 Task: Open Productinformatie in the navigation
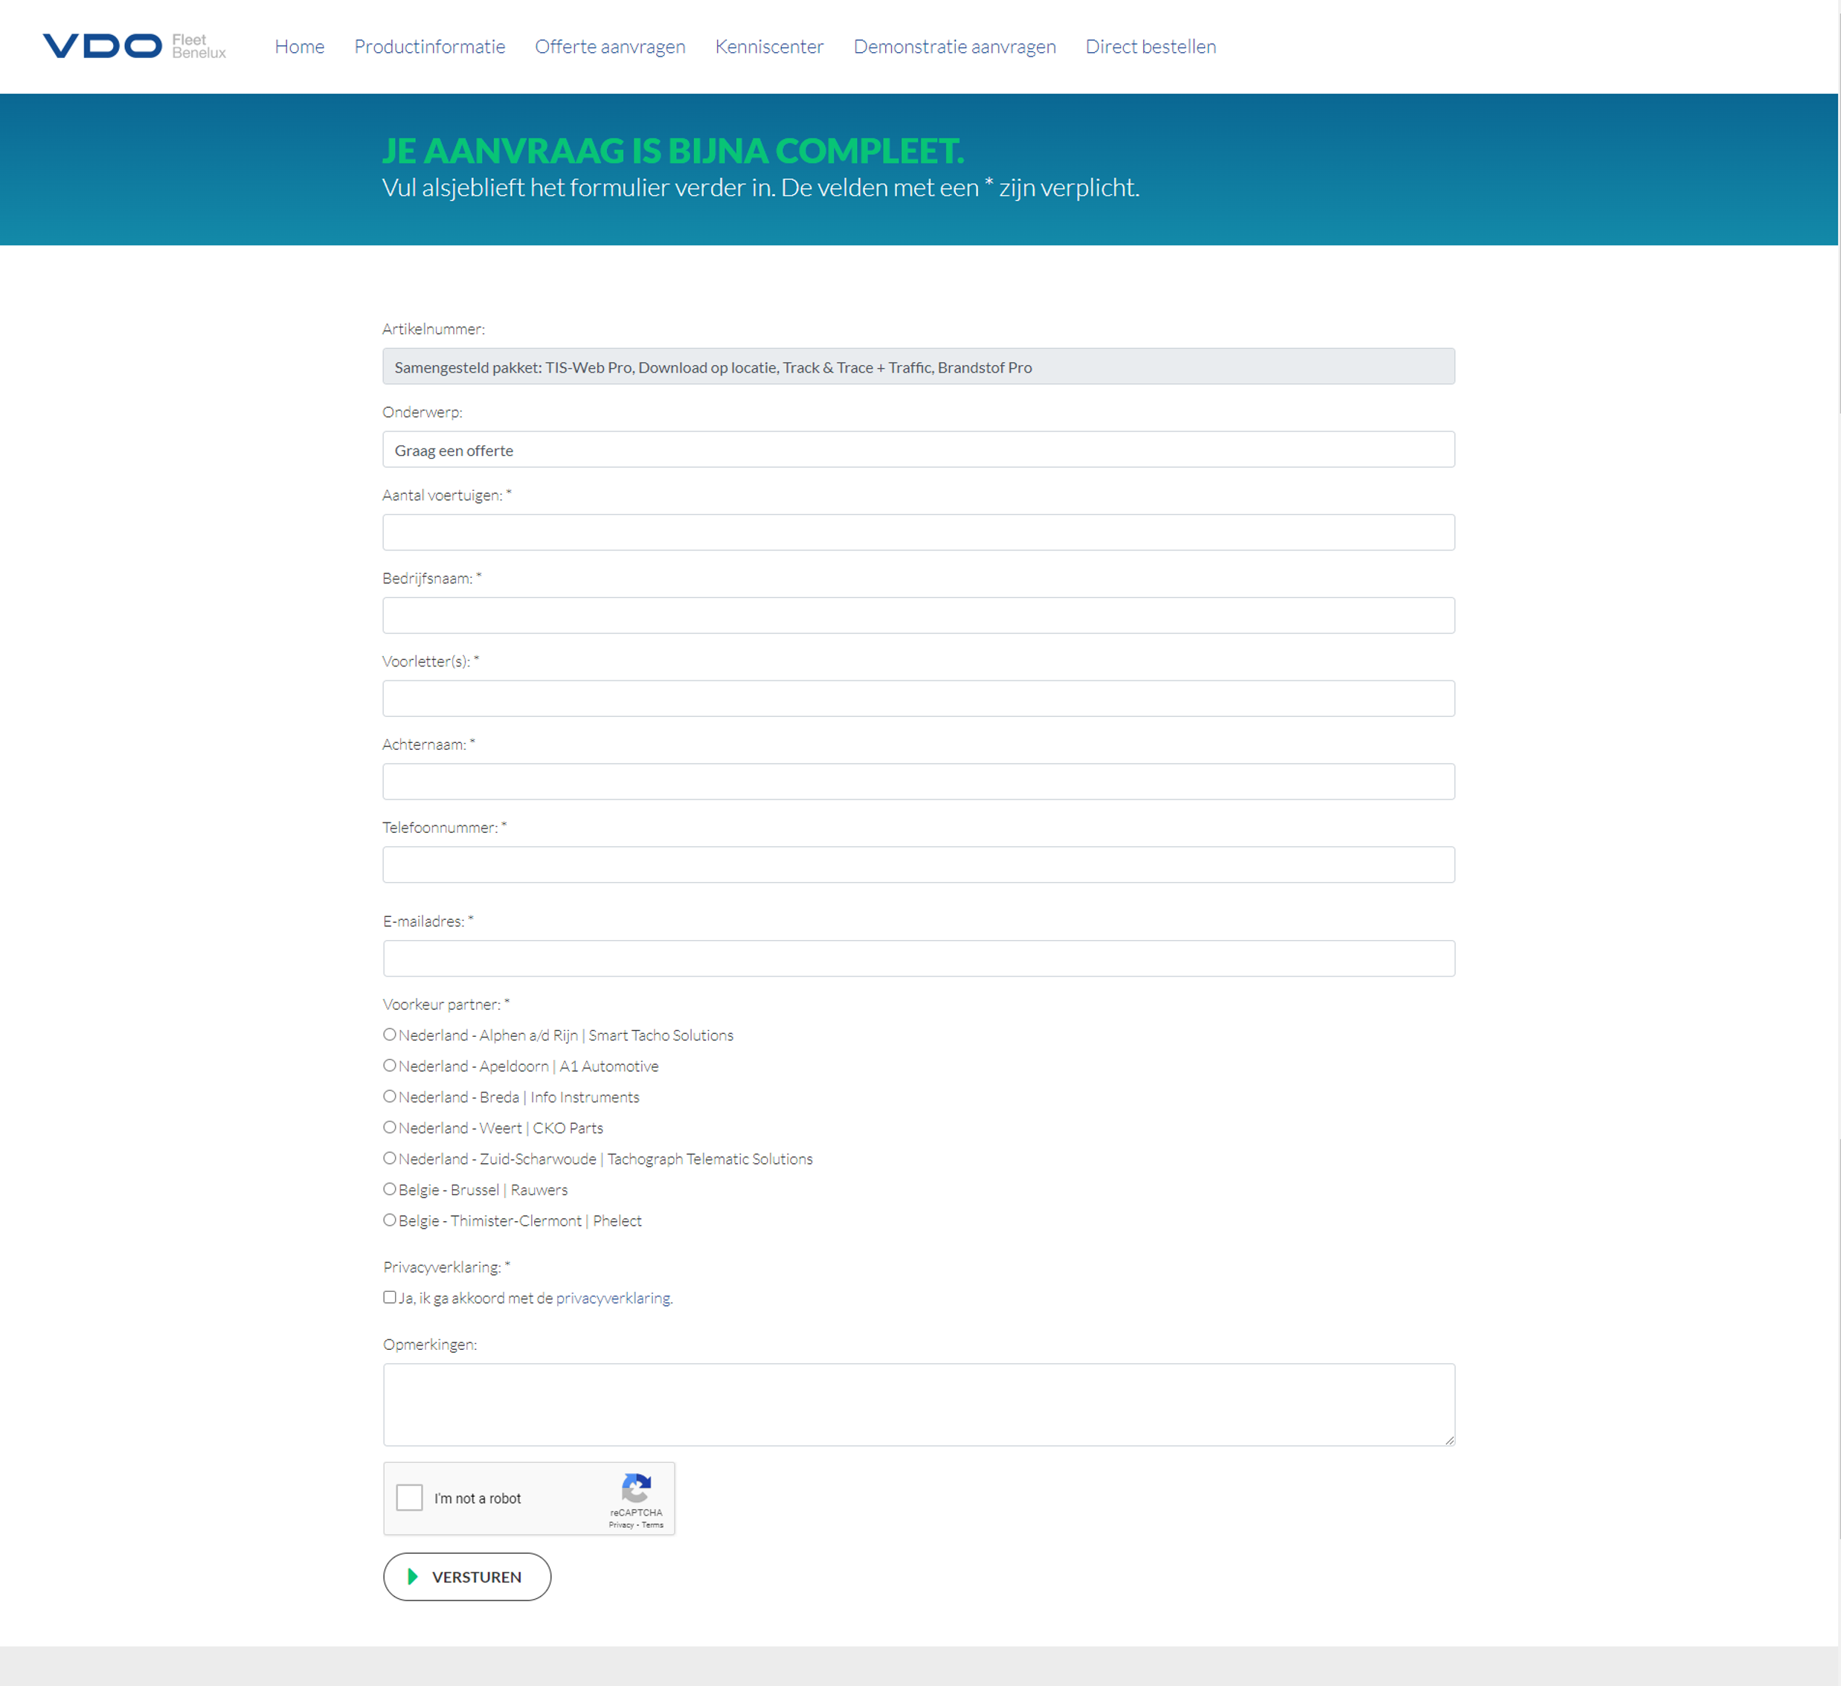(x=429, y=47)
